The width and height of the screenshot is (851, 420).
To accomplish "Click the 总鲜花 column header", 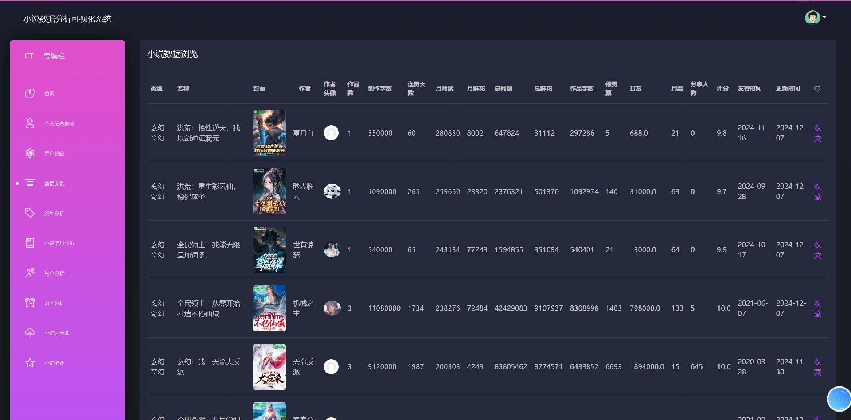I will point(543,89).
